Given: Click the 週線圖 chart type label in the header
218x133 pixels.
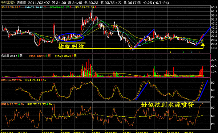Looking at the screenshot, I should [x=21, y=3].
